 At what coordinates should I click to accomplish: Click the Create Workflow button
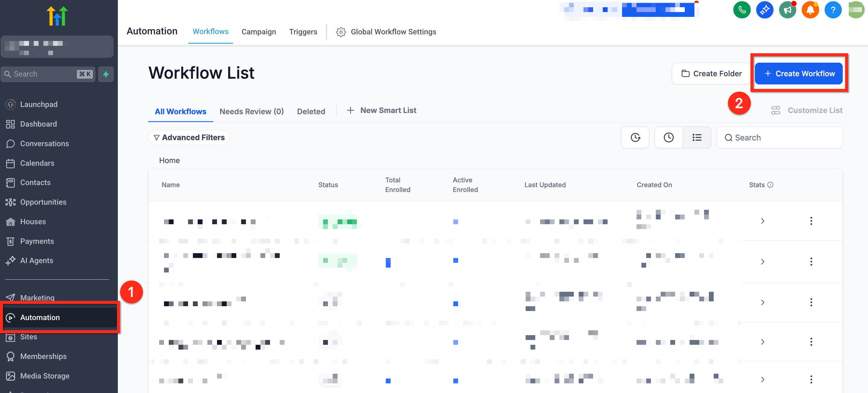click(798, 74)
